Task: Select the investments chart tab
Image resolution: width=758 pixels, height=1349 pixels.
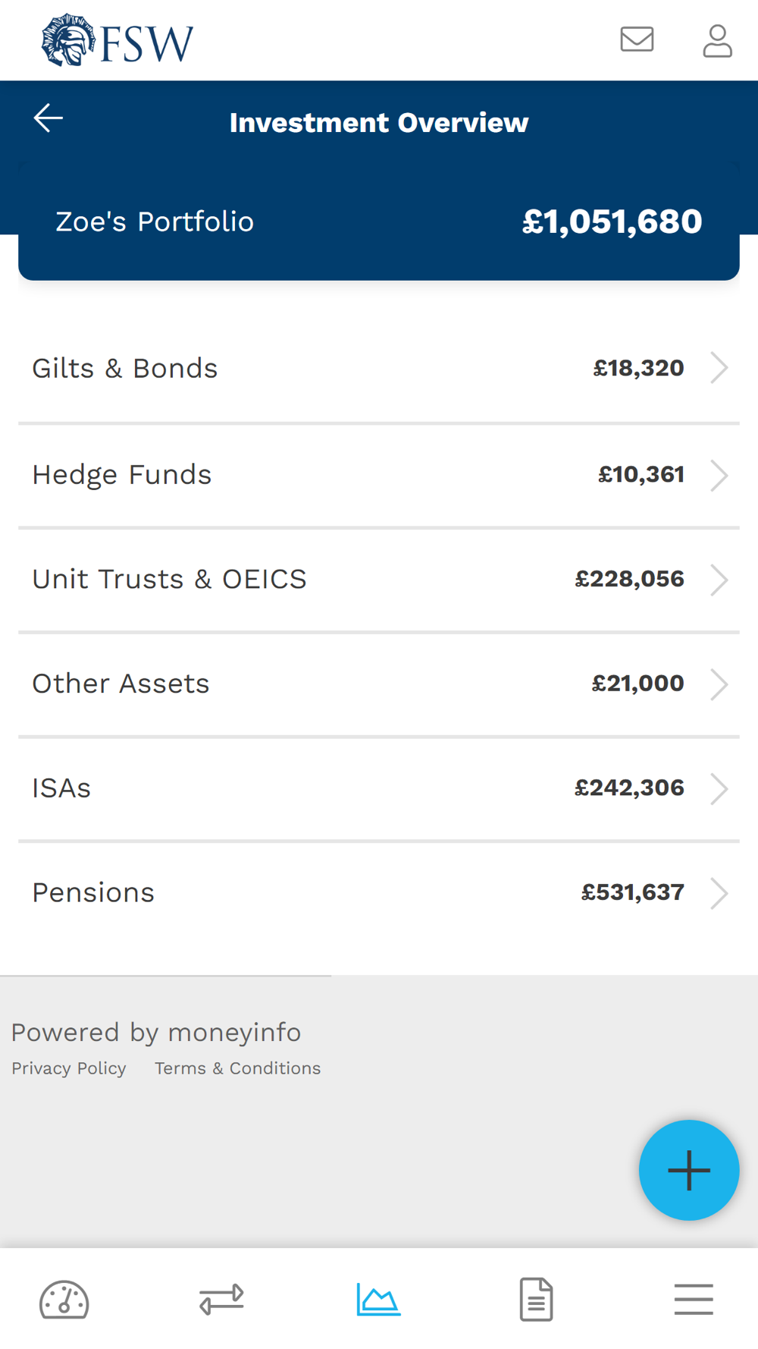Action: point(378,1299)
